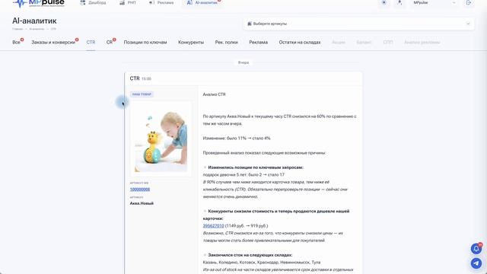Open competitor article link 395627010
This screenshot has height=274, width=487.
click(213, 226)
